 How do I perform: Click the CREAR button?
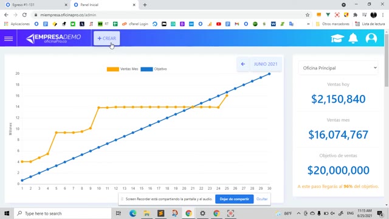point(107,38)
